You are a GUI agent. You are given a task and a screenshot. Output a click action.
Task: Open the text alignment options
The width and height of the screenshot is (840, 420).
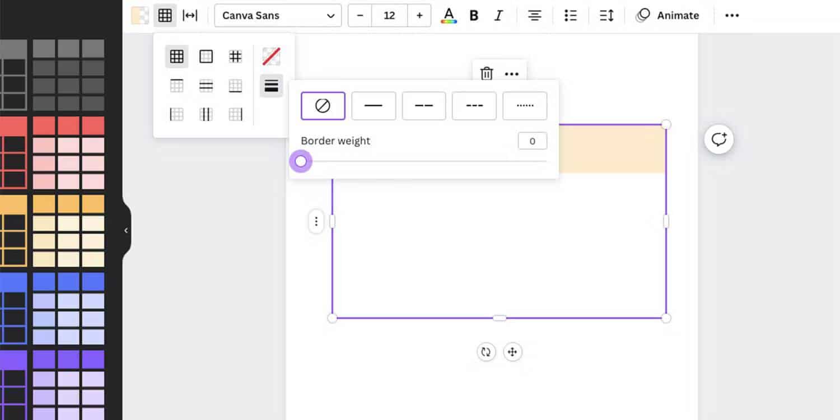point(535,16)
